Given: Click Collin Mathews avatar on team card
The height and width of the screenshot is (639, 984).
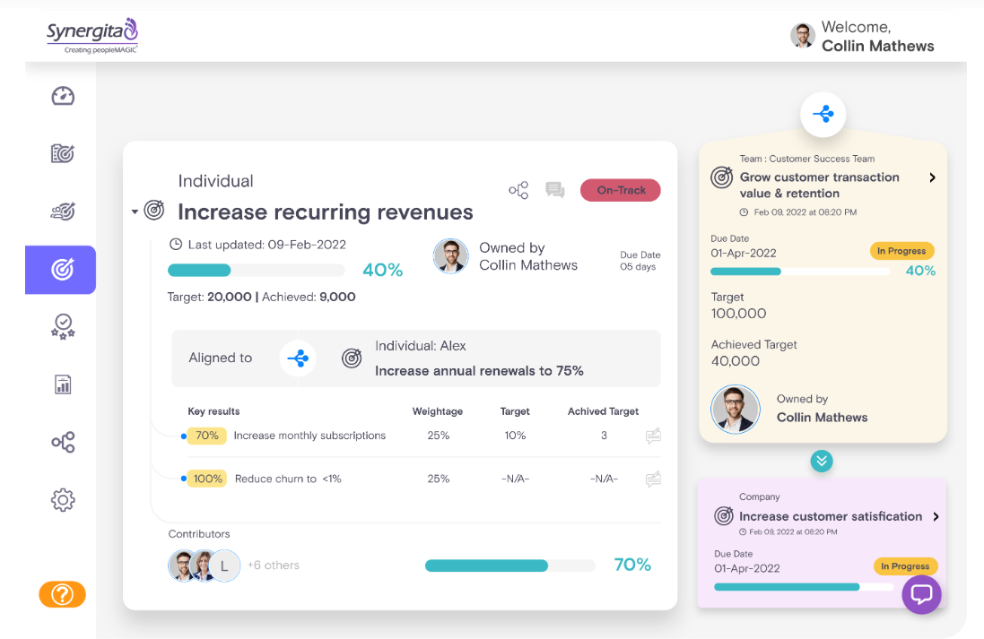Looking at the screenshot, I should 735,409.
